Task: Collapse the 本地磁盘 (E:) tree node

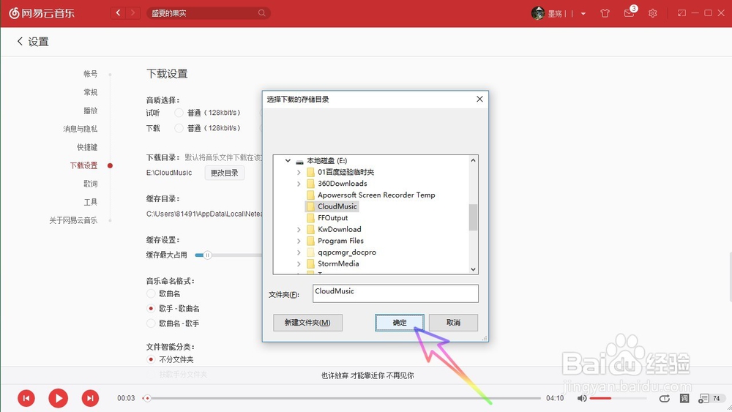Action: coord(288,160)
